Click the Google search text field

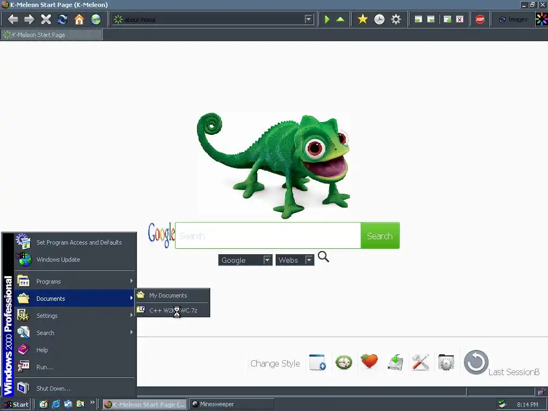pos(268,235)
